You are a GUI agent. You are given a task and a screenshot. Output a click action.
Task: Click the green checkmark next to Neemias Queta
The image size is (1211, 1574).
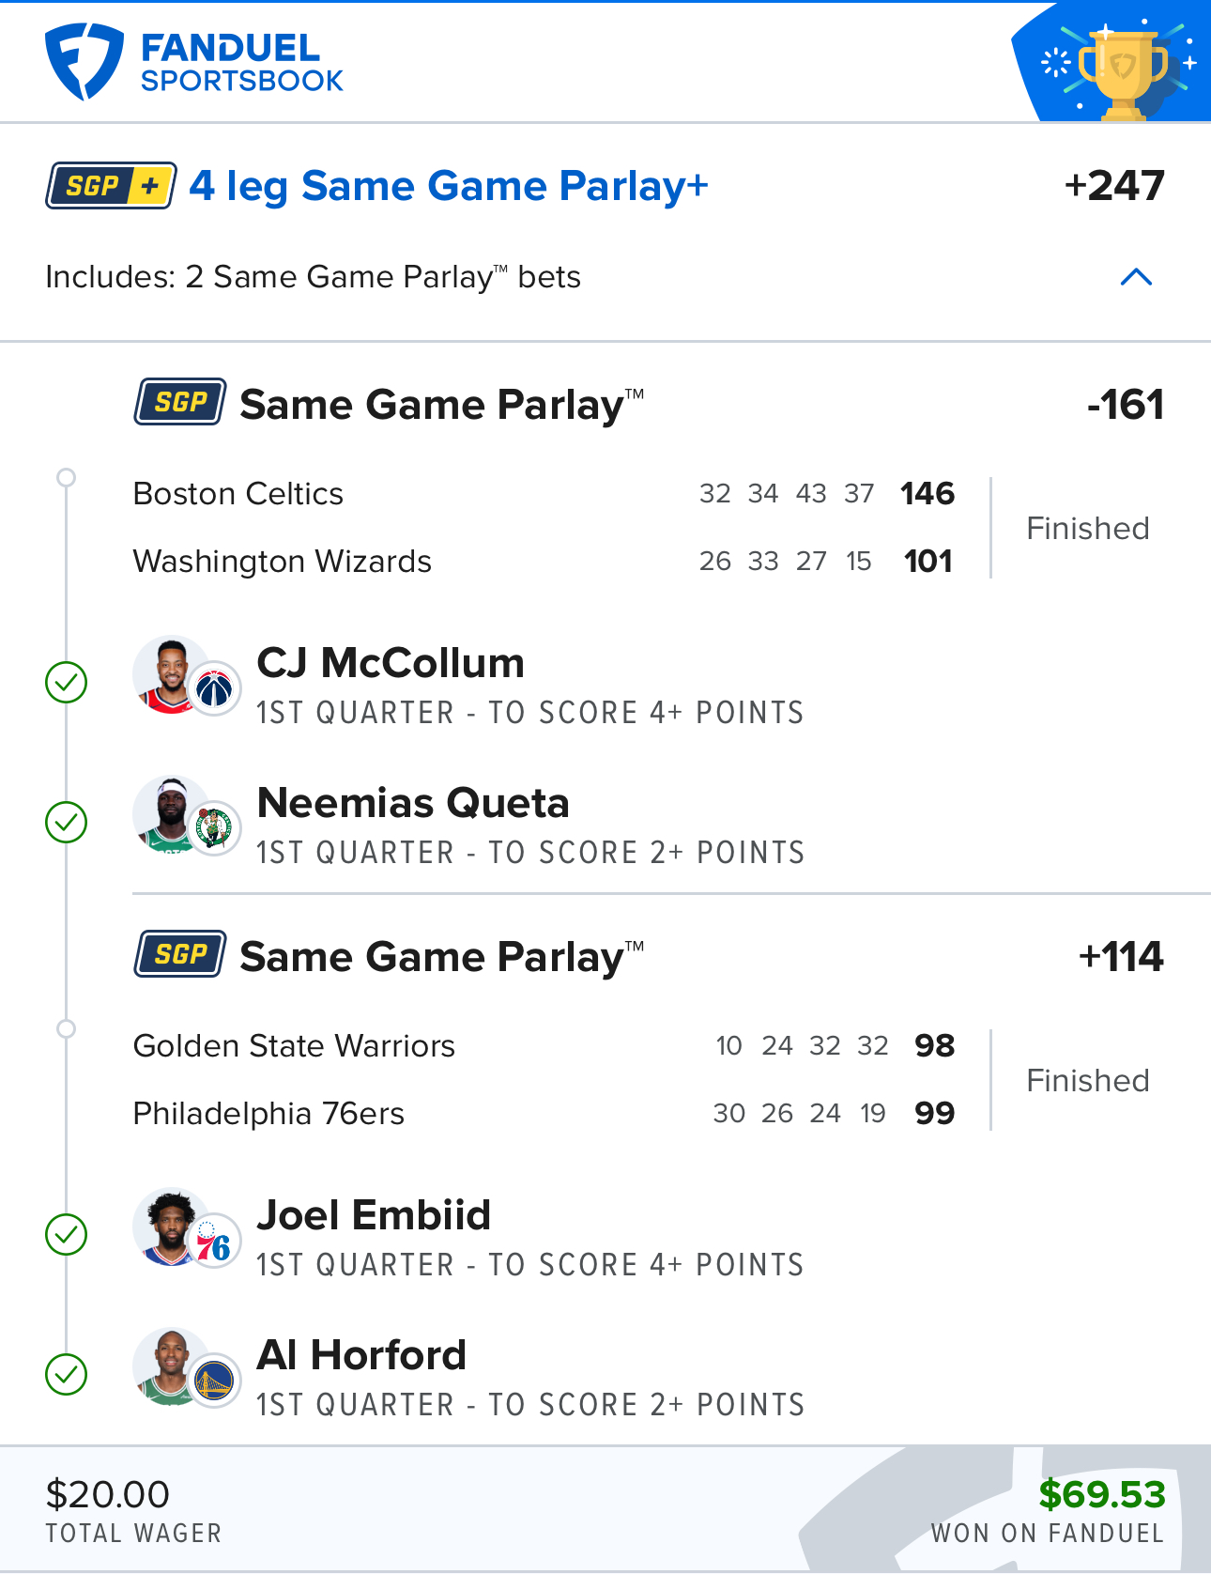(67, 823)
